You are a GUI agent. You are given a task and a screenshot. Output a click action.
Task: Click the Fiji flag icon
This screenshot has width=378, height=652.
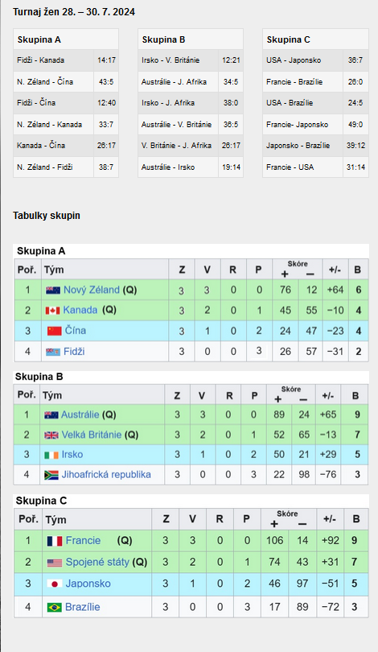(53, 352)
